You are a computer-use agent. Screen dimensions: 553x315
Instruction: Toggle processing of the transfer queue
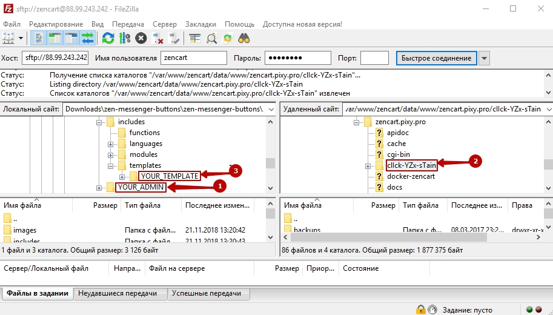point(125,38)
